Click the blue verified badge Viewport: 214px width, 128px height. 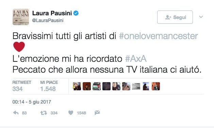point(76,13)
